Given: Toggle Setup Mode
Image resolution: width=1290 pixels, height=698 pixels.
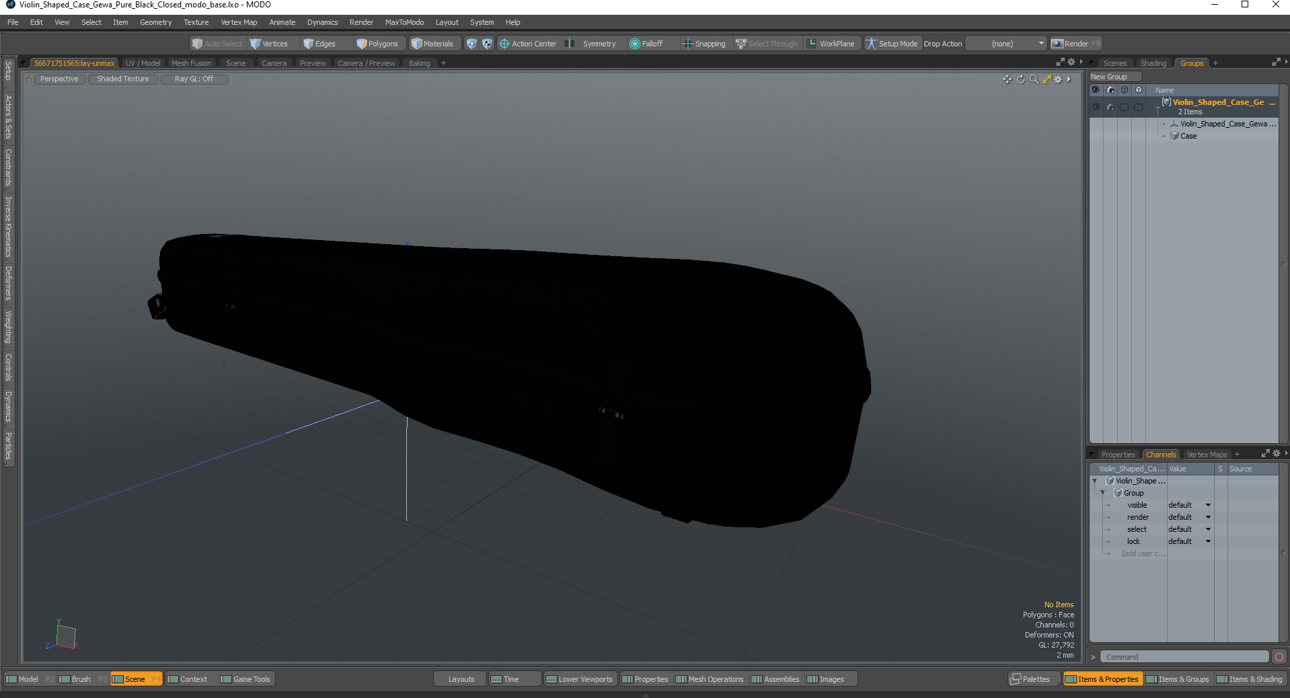Looking at the screenshot, I should (892, 44).
